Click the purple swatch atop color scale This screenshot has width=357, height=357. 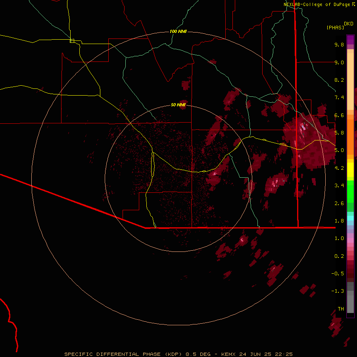pyautogui.click(x=350, y=40)
